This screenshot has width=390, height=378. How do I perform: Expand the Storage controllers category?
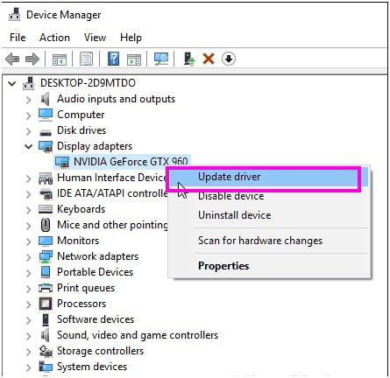coord(28,352)
